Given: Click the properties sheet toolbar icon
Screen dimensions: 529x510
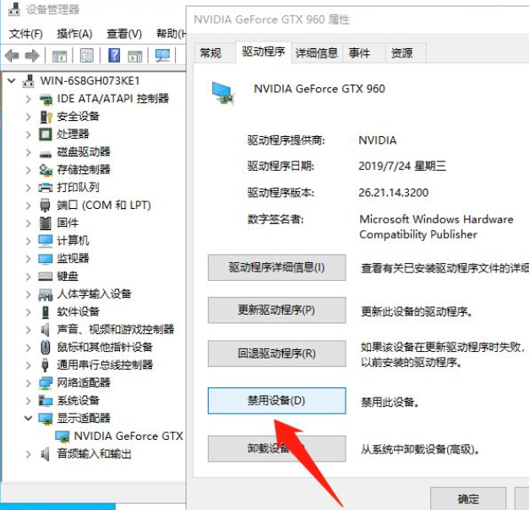Looking at the screenshot, I should pyautogui.click(x=87, y=55).
